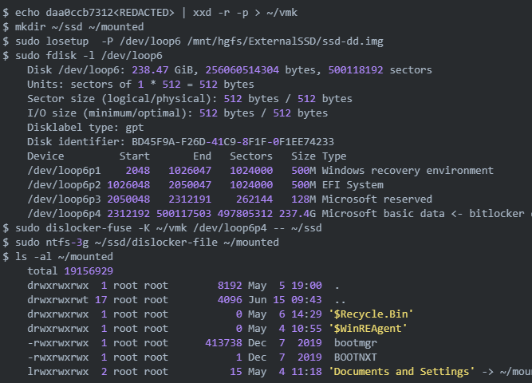
Task: Click /dev/loop6p4 Microsoft basic data row
Action: click(280, 214)
